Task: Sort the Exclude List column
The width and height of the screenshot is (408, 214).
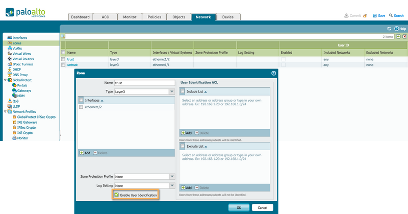Action: 206,147
